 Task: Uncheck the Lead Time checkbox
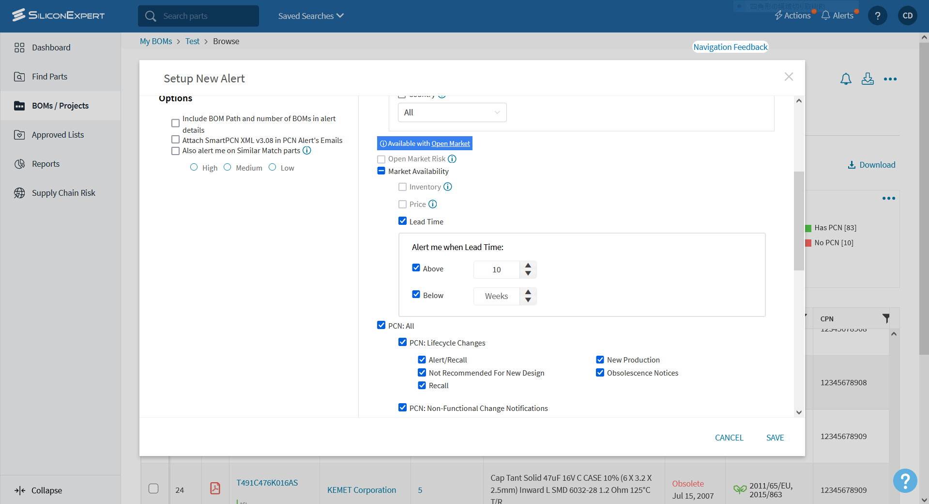[402, 221]
